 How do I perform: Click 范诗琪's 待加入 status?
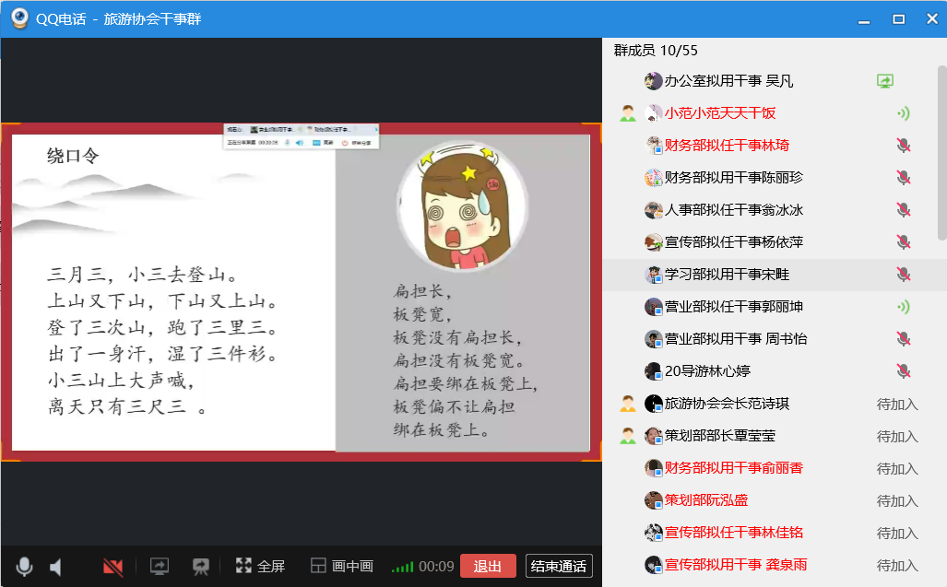(x=896, y=404)
